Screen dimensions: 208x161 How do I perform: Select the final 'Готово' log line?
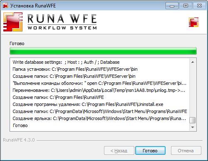coord(20,125)
